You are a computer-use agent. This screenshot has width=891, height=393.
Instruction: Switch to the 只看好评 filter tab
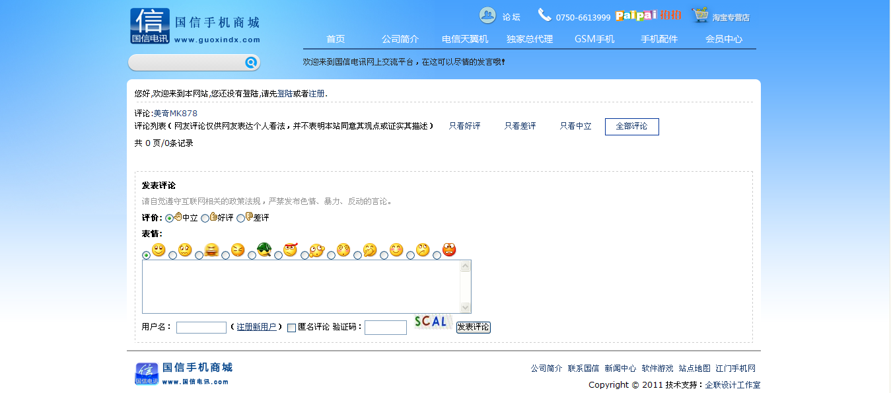coord(464,126)
